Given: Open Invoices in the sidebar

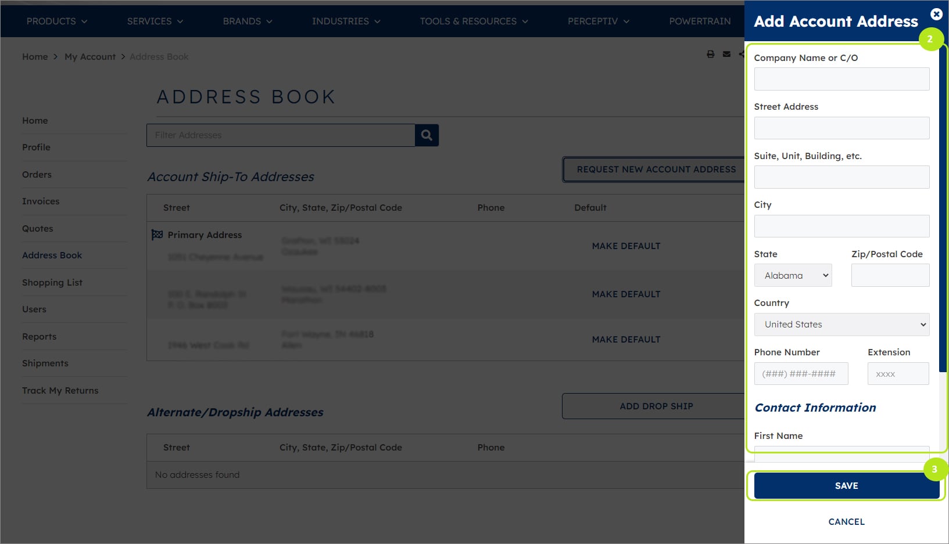Looking at the screenshot, I should (x=41, y=201).
